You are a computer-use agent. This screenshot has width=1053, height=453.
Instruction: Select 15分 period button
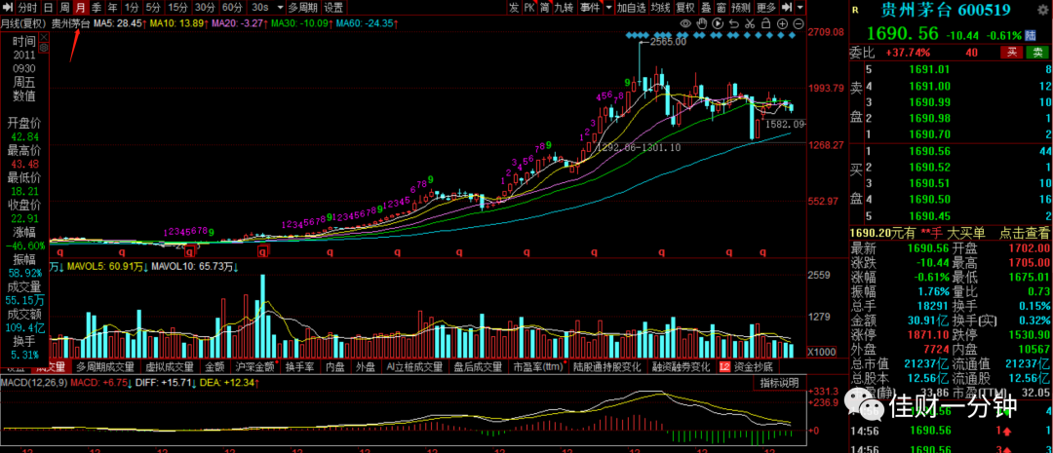178,8
